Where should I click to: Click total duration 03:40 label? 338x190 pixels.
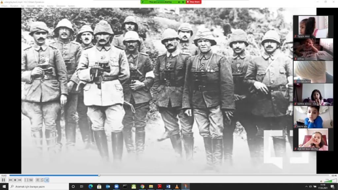point(334,175)
